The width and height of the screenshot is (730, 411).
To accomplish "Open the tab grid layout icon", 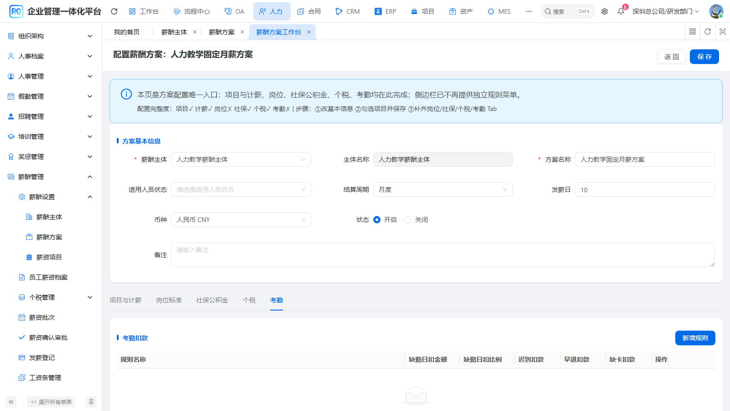I will 693,32.
